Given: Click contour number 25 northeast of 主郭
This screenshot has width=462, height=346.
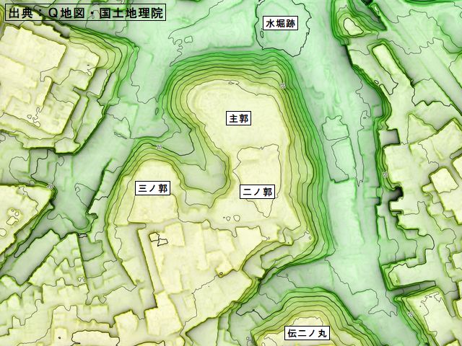Looking at the screenshot, I should pyautogui.click(x=281, y=86).
